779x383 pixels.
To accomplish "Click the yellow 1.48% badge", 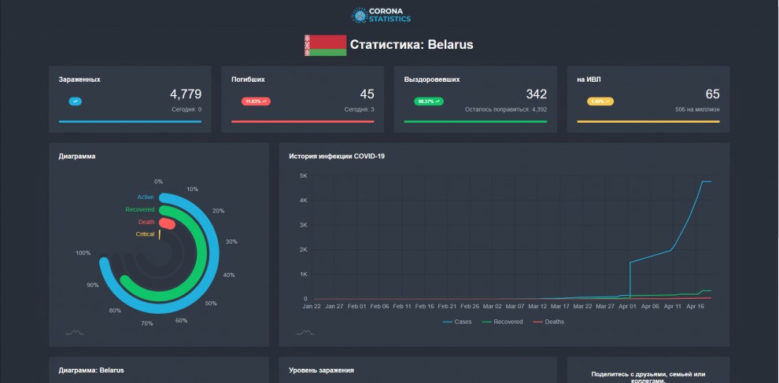I will pos(600,101).
